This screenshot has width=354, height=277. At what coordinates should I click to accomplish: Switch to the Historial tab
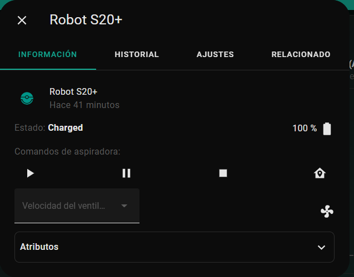tap(137, 54)
